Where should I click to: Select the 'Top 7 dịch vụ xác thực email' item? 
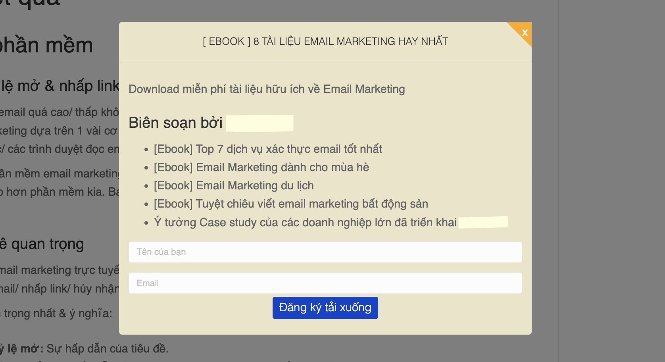pyautogui.click(x=268, y=149)
